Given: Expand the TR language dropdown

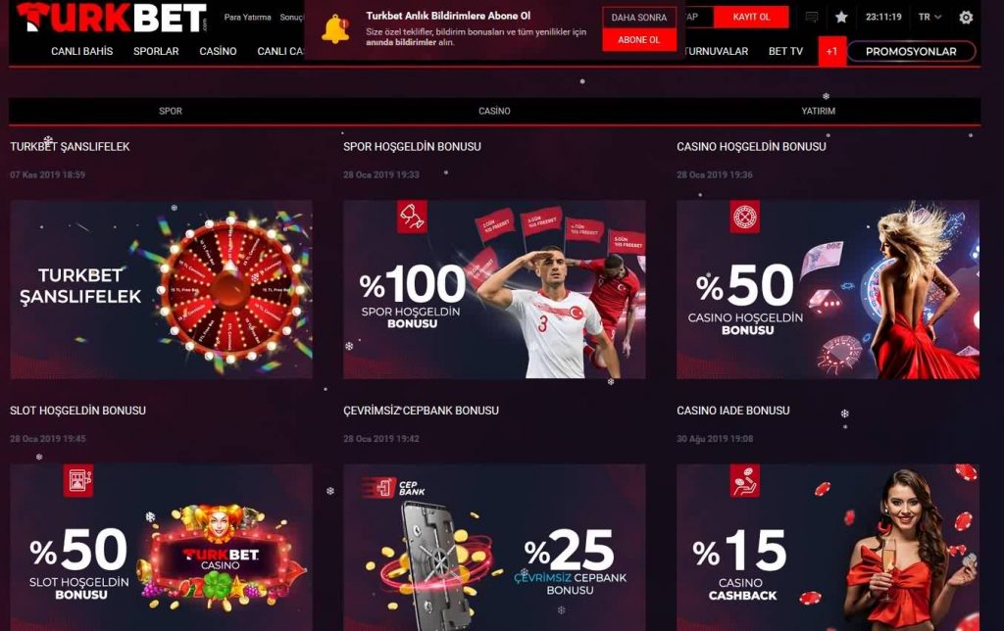Looking at the screenshot, I should click(929, 18).
